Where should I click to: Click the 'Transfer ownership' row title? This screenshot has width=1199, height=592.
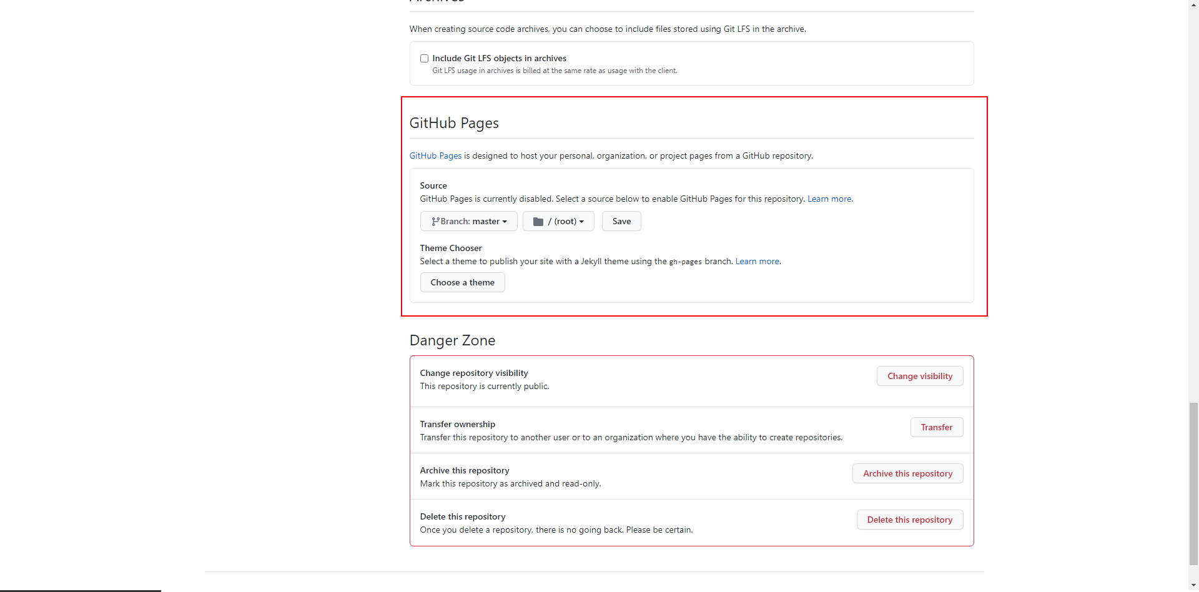pyautogui.click(x=458, y=424)
